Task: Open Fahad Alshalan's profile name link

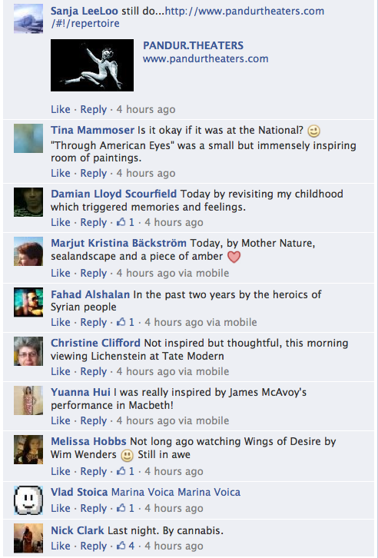Action: [x=90, y=294]
